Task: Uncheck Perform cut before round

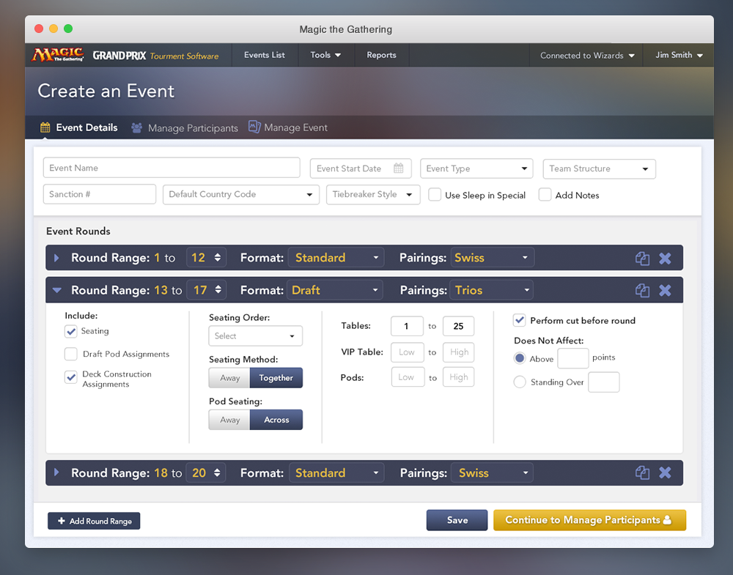Action: pos(520,320)
